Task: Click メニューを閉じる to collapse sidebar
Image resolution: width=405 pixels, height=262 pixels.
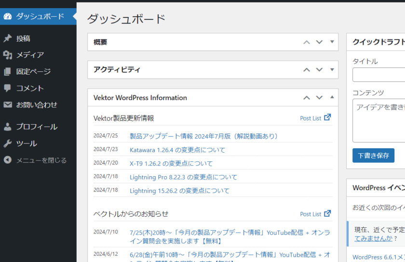Action: coord(38,160)
